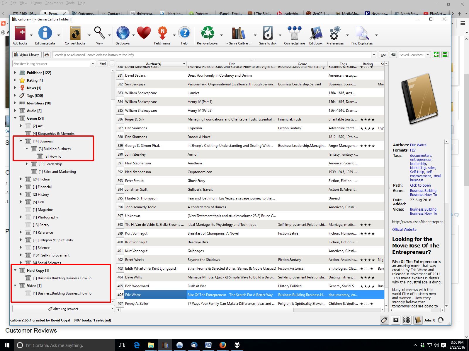469x351 pixels.
Task: Follow the Official Website link
Action: tap(404, 230)
